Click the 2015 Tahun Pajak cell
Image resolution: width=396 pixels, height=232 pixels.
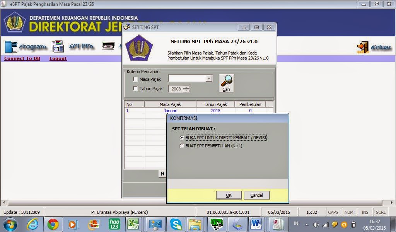click(x=216, y=111)
